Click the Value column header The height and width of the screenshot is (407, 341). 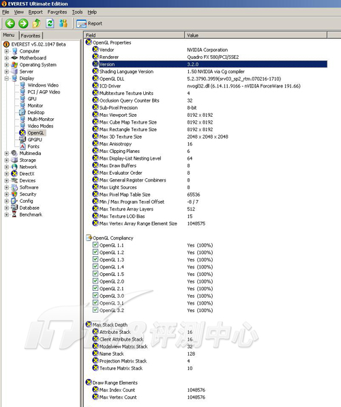click(256, 36)
